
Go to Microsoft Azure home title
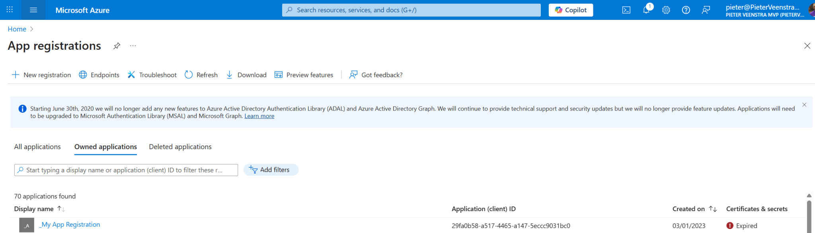click(82, 10)
